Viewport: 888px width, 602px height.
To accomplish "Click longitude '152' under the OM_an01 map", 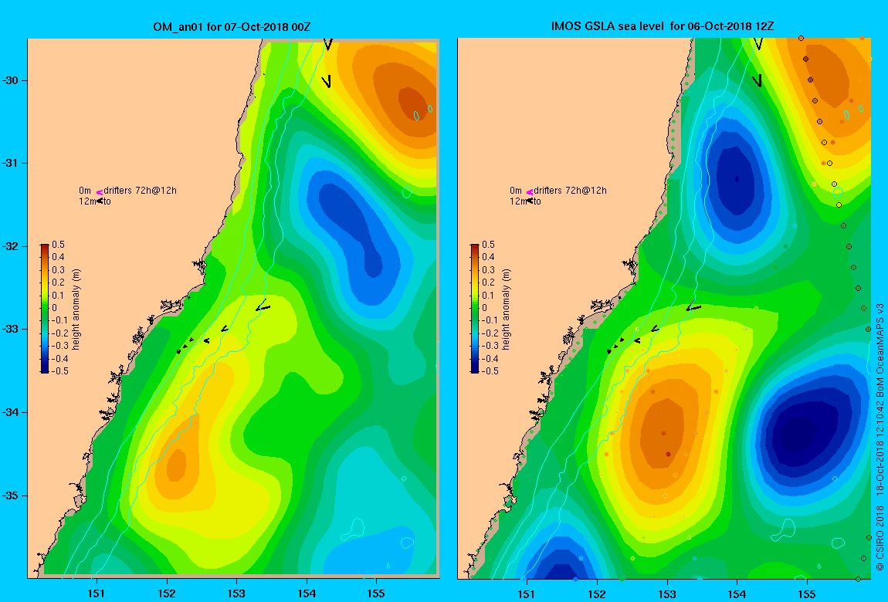I will (167, 594).
